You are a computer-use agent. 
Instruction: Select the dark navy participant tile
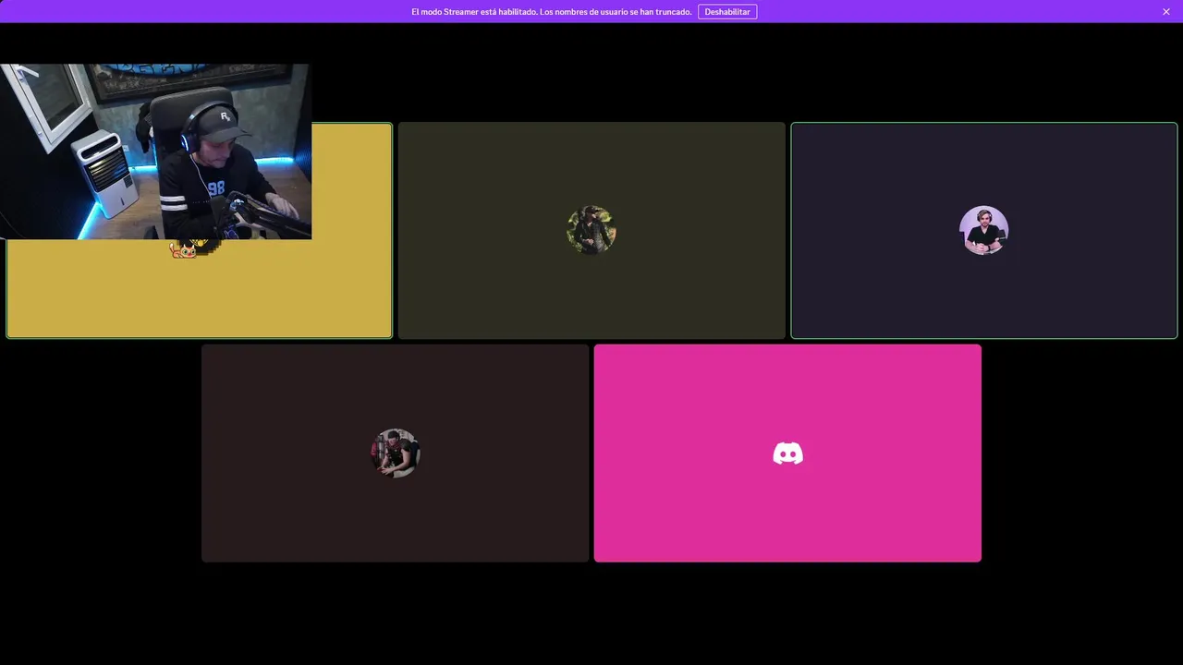(984, 230)
